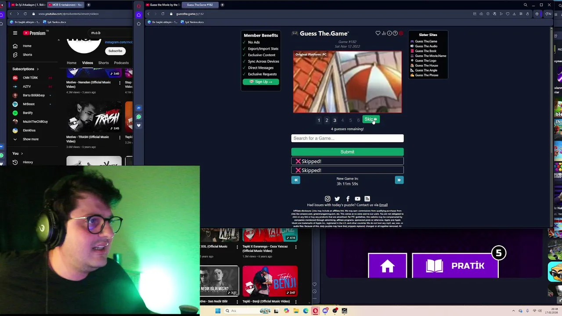Select screenshot number 2

tap(327, 120)
